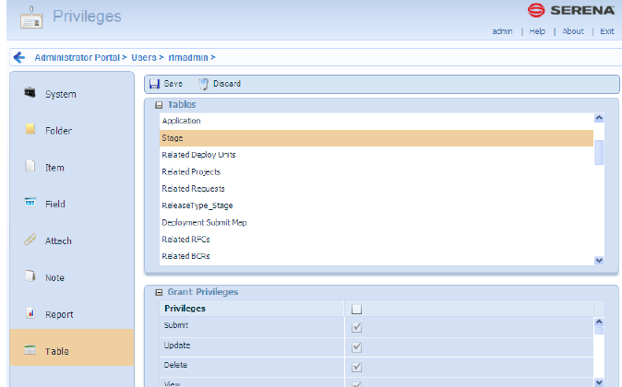Open the About link
This screenshot has width=622, height=387.
pyautogui.click(x=573, y=31)
